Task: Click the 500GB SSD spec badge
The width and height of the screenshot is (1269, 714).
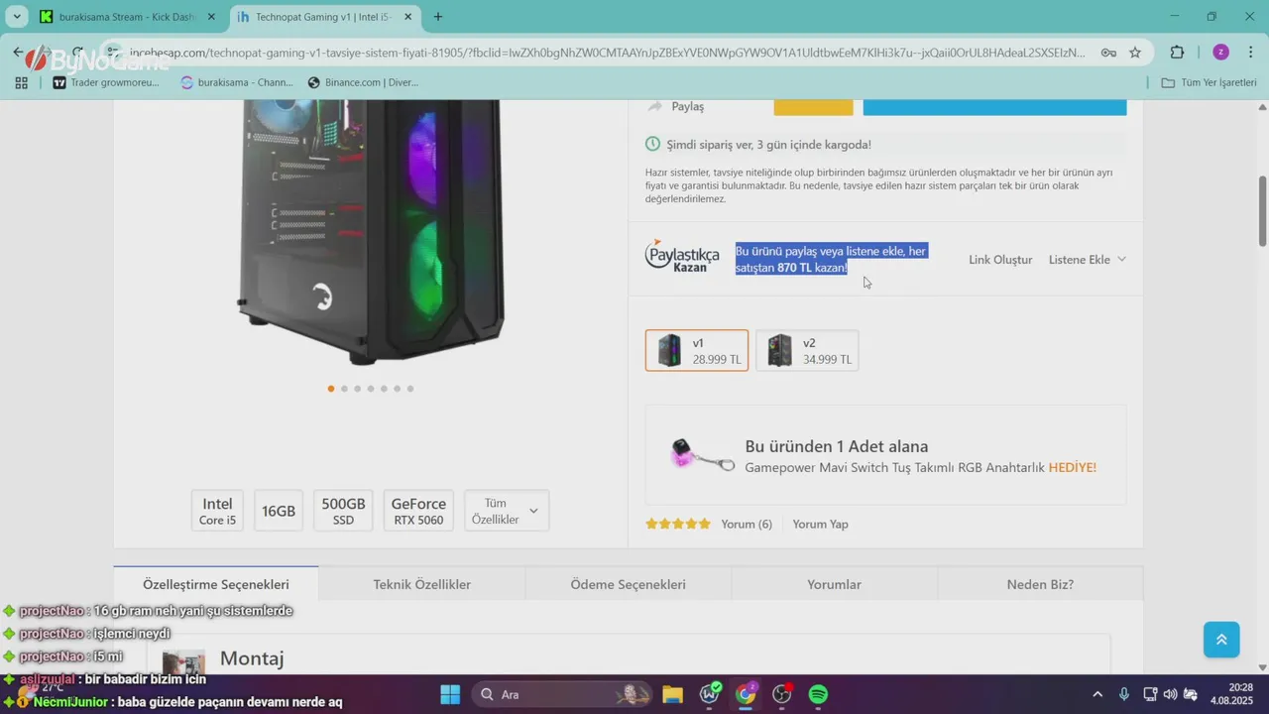Action: [x=343, y=511]
